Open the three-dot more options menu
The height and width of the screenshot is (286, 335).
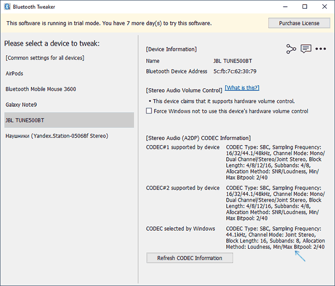pyautogui.click(x=321, y=49)
